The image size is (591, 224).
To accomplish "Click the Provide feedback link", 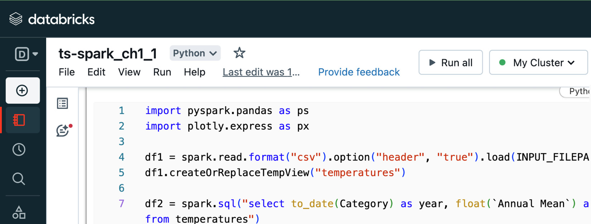I will [359, 72].
